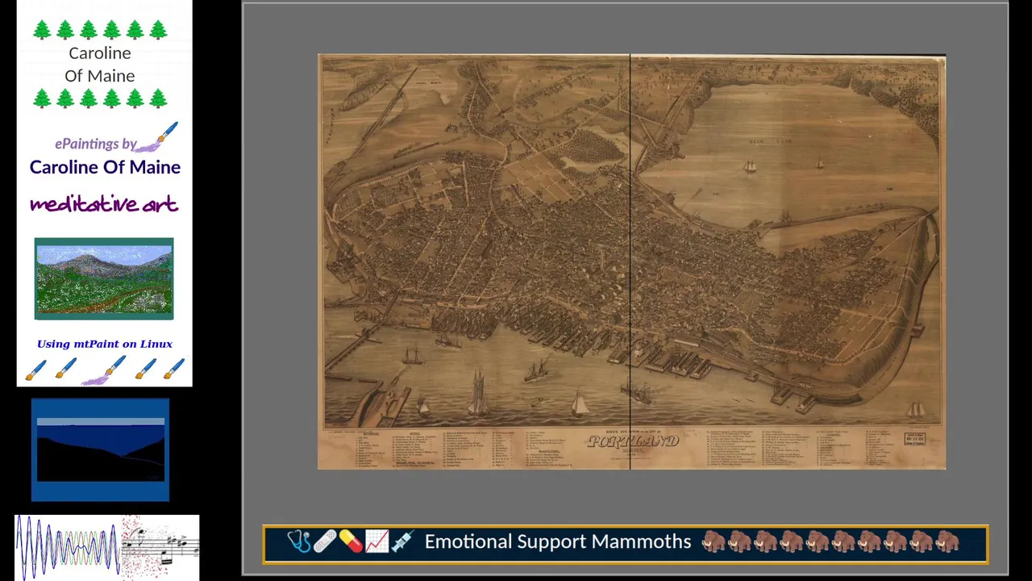Click the red and yellow pill icon
The image size is (1032, 581).
pos(350,541)
